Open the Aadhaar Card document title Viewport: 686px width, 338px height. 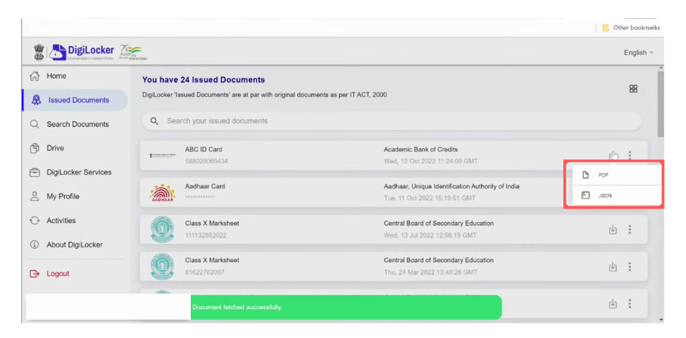click(x=205, y=186)
